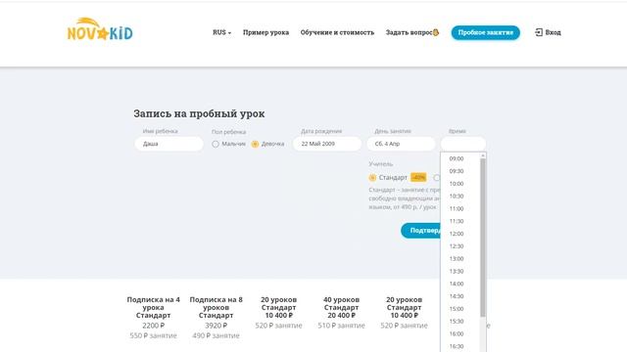
Task: Select the Мальчик radio button
Action: pos(216,144)
